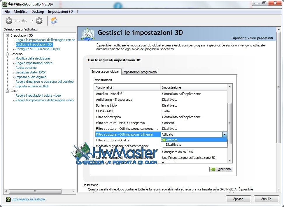Open the home page icon

tap(54, 21)
